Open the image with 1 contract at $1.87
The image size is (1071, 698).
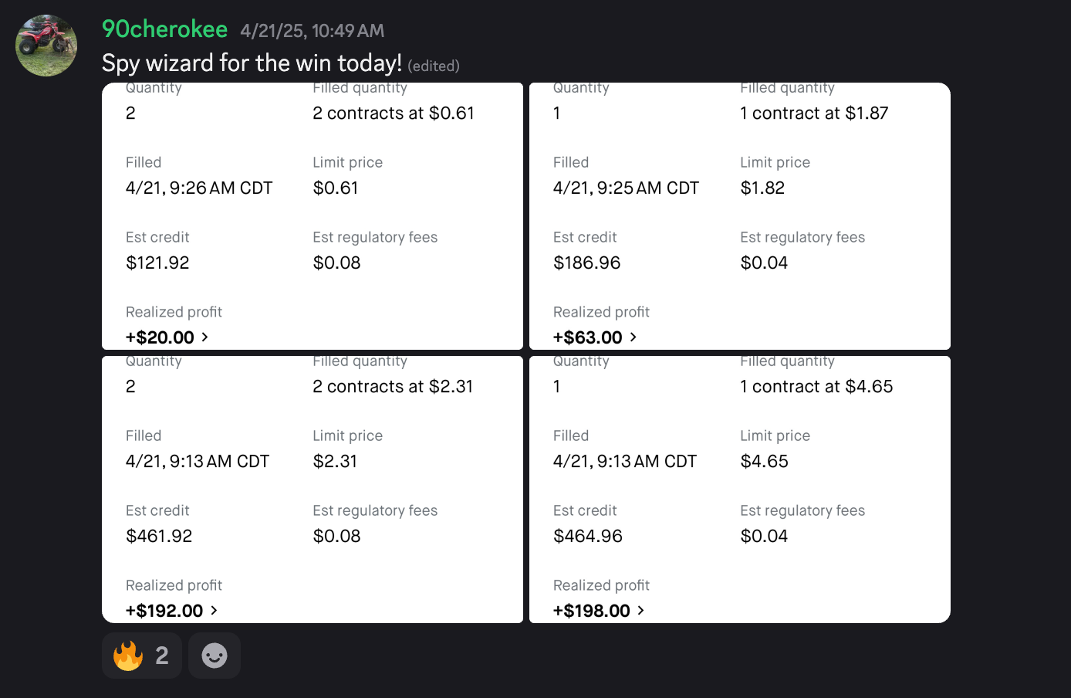pos(740,216)
